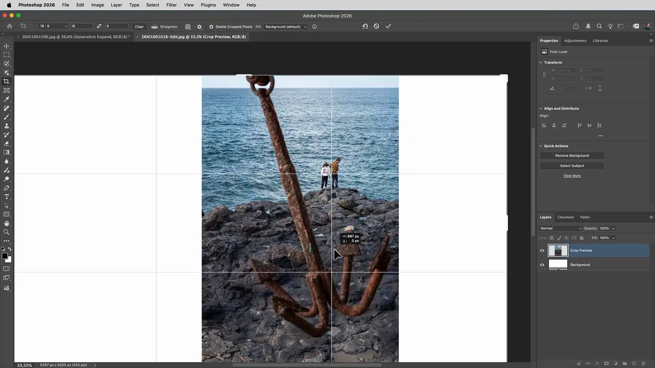Hide the Background layer
The image size is (655, 368).
coord(542,265)
